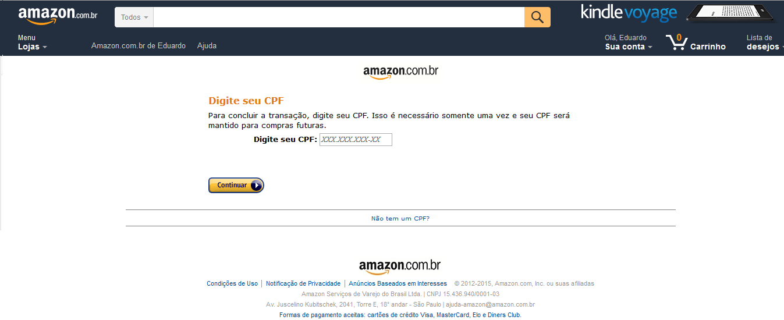Image resolution: width=784 pixels, height=320 pixels.
Task: Click the Kindle device image
Action: pos(730,13)
